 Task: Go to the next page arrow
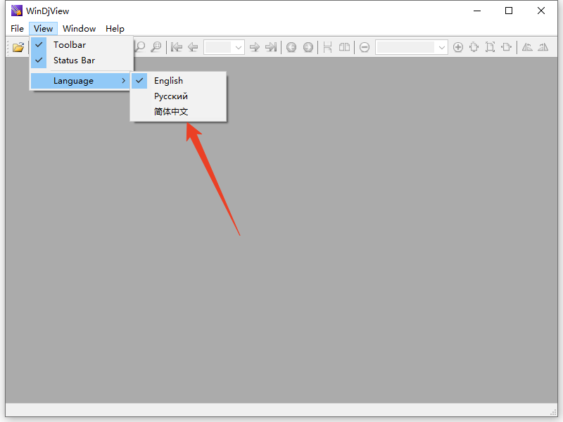click(x=255, y=47)
